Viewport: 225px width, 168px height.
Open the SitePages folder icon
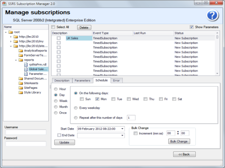(21, 88)
